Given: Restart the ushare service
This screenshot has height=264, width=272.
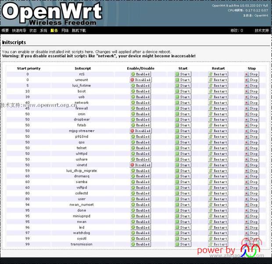Looking at the screenshot, I should tap(218, 159).
